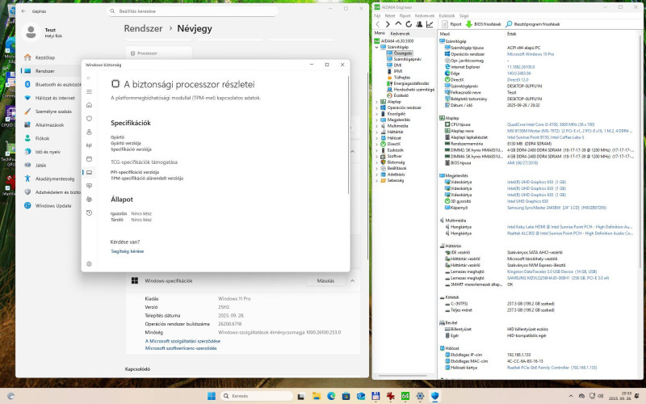Open Account protection icon in Windows Security
This screenshot has width=646, height=404.
click(x=89, y=132)
